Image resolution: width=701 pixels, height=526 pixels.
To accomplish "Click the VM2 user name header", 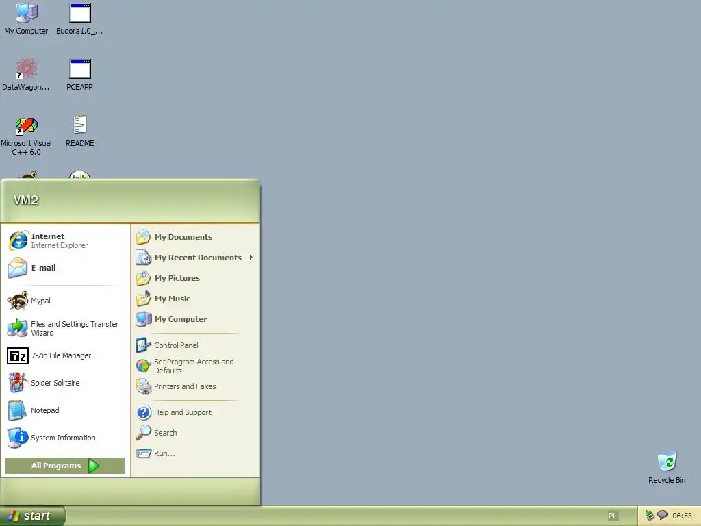I will (26, 199).
